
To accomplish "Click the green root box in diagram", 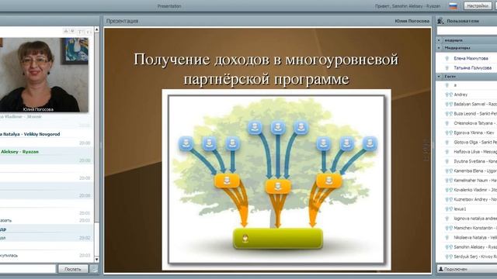I will (278, 238).
